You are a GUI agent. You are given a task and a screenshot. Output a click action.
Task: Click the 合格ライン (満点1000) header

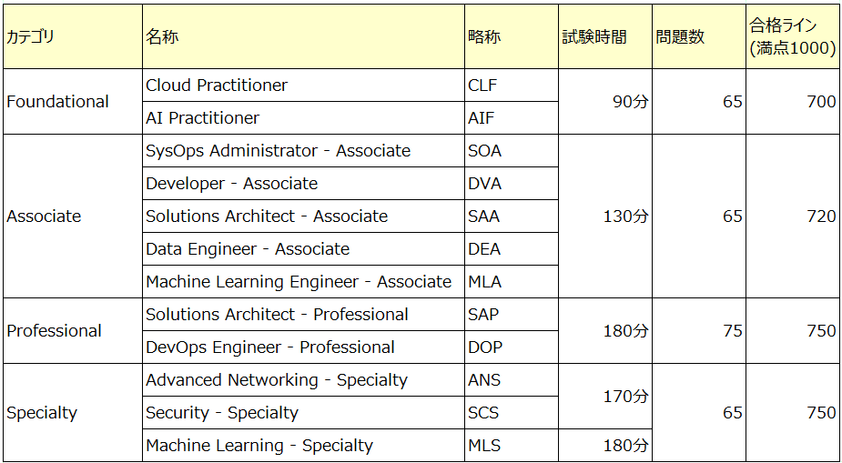click(793, 36)
